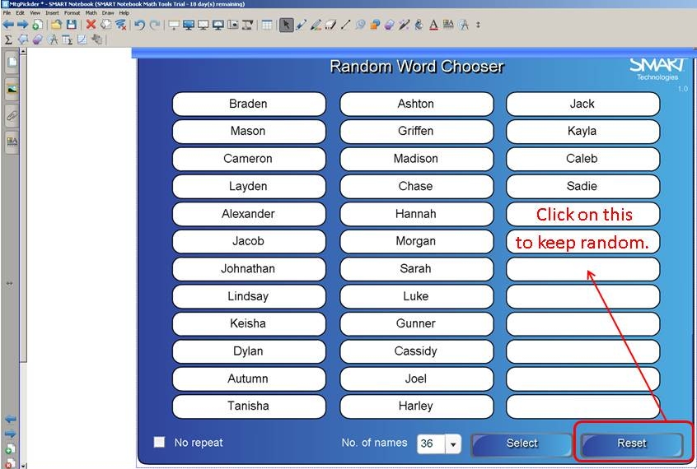The height and width of the screenshot is (469, 697).
Task: Click the name field containing Kayla
Action: (582, 132)
